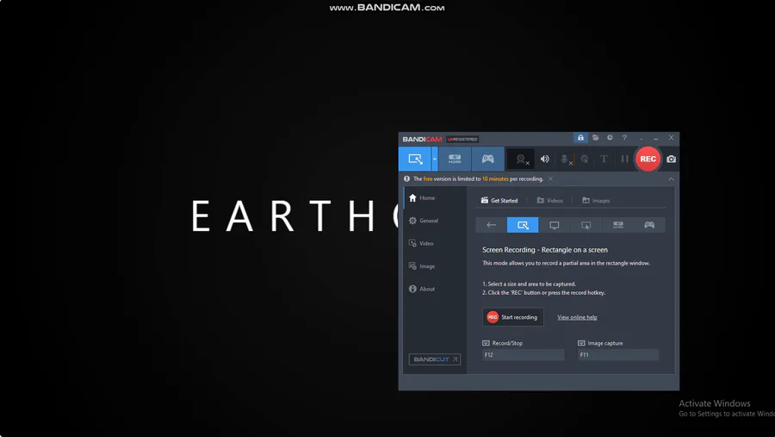Click the Start recording button
The width and height of the screenshot is (775, 437).
[512, 317]
